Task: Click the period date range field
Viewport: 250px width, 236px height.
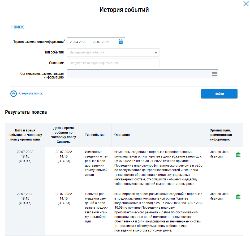Action: (x=92, y=42)
